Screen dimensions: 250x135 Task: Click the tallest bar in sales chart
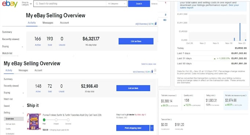[240, 32]
